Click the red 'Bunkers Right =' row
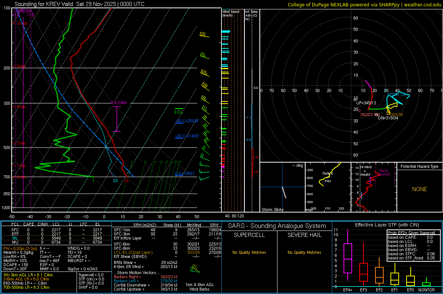 [x=146, y=277]
